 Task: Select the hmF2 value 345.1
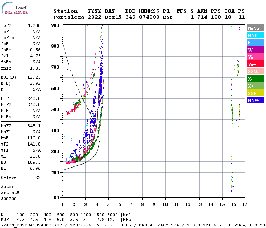click(x=34, y=126)
